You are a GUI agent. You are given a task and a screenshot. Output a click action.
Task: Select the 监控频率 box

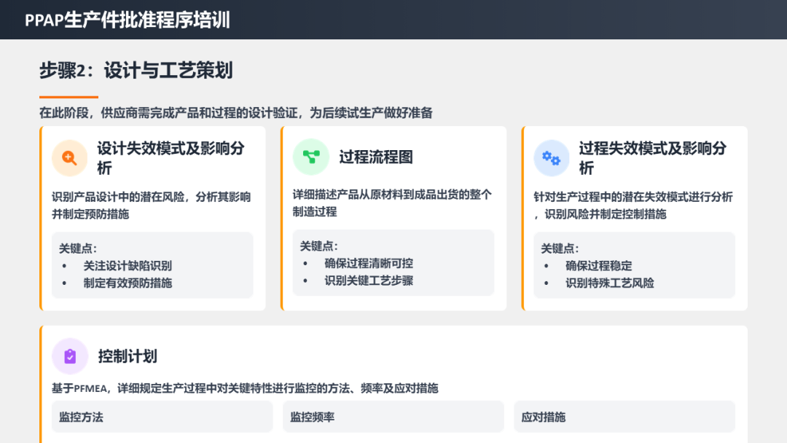pos(393,417)
